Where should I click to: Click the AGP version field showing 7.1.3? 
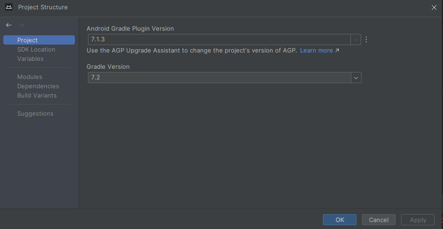pos(219,39)
